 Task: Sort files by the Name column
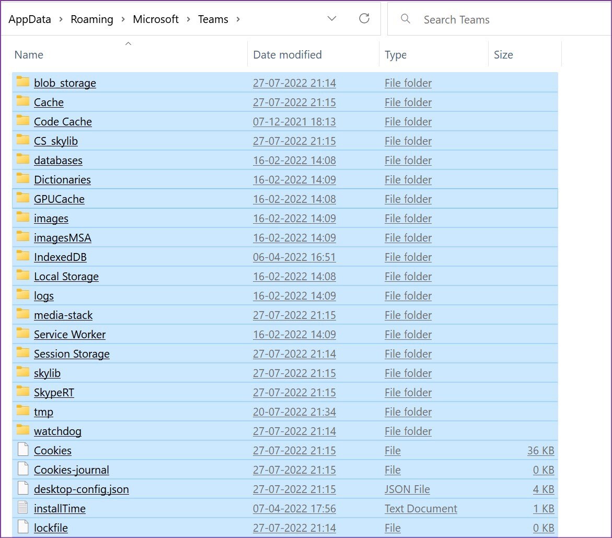coord(29,55)
